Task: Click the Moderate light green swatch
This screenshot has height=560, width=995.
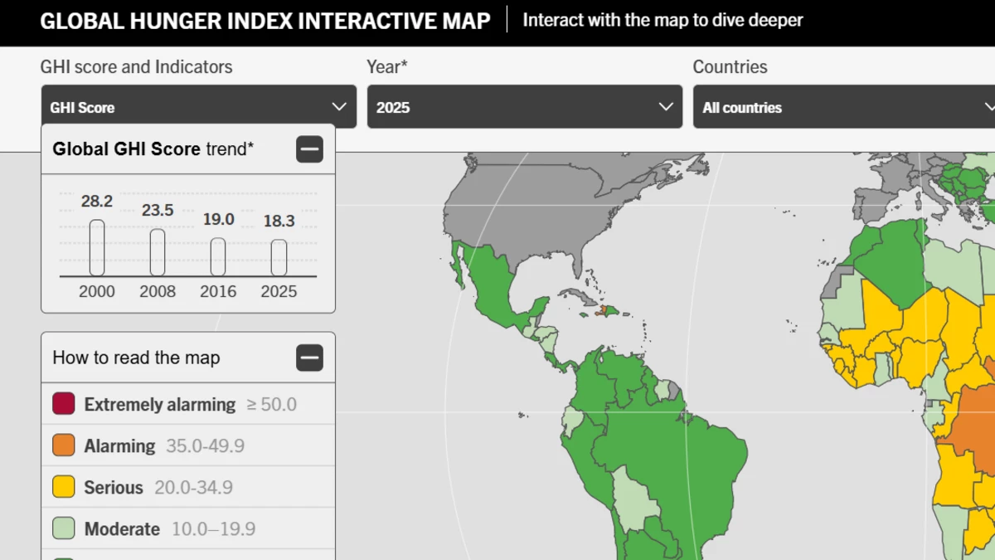Action: pyautogui.click(x=64, y=528)
